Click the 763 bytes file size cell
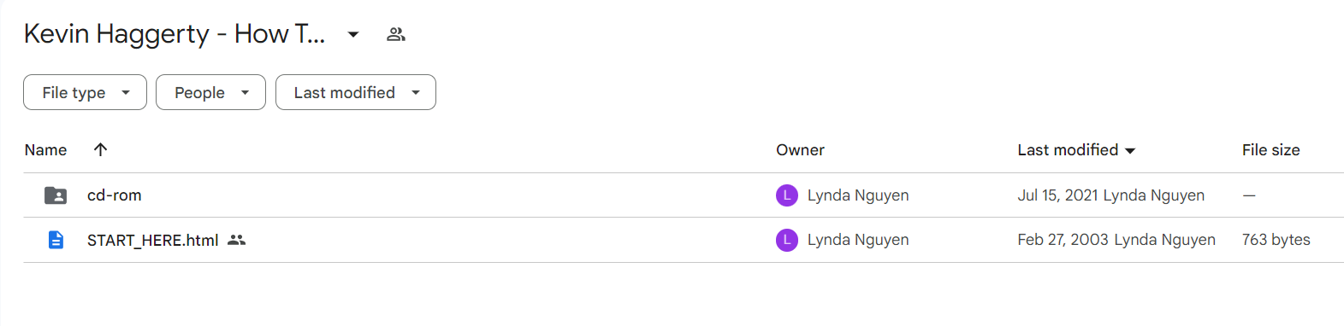The width and height of the screenshot is (1344, 326). point(1276,240)
